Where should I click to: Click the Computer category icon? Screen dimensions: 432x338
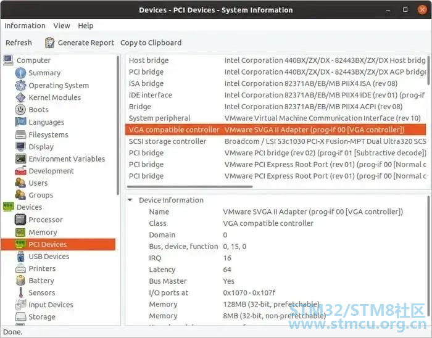pyautogui.click(x=8, y=60)
